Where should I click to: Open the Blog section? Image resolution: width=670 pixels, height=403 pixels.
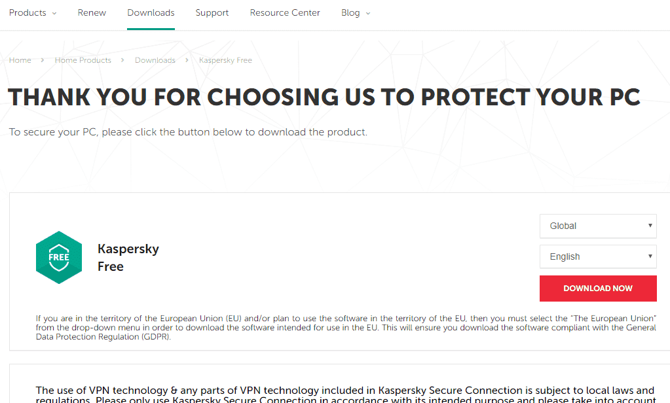tap(351, 12)
